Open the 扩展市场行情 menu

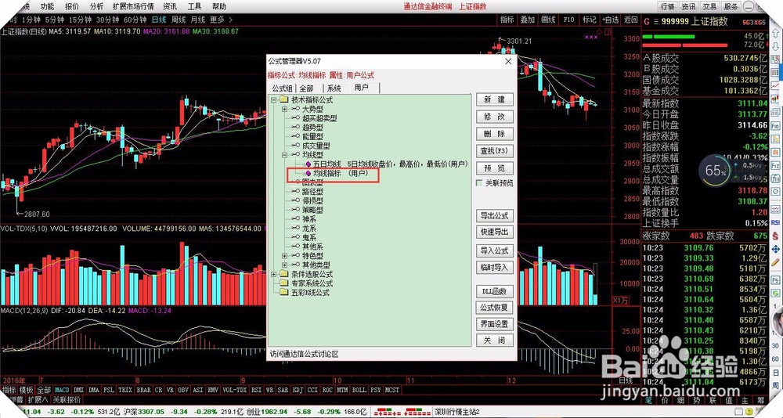133,6
